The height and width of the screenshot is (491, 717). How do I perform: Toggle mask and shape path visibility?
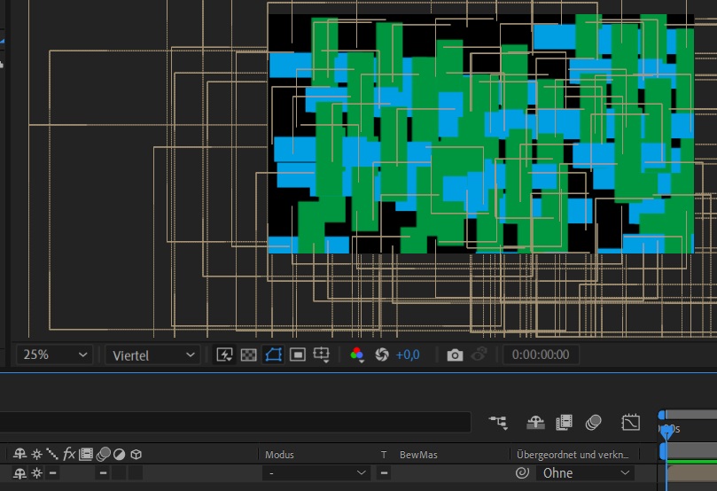(273, 355)
